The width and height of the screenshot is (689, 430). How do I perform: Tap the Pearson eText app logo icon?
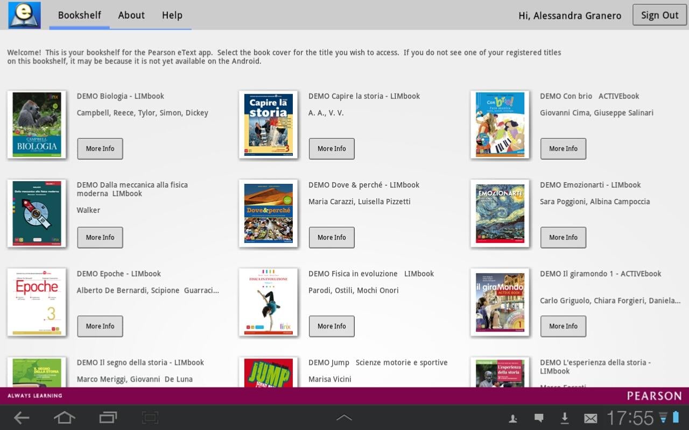pos(24,15)
